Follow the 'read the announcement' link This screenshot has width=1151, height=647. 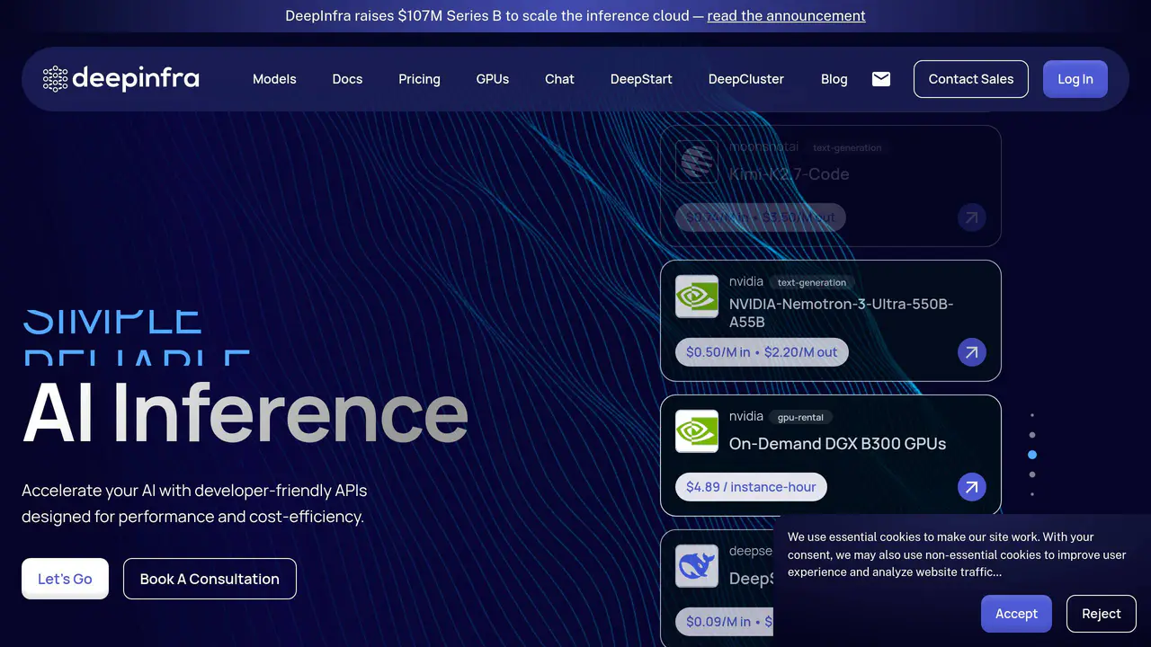point(787,15)
